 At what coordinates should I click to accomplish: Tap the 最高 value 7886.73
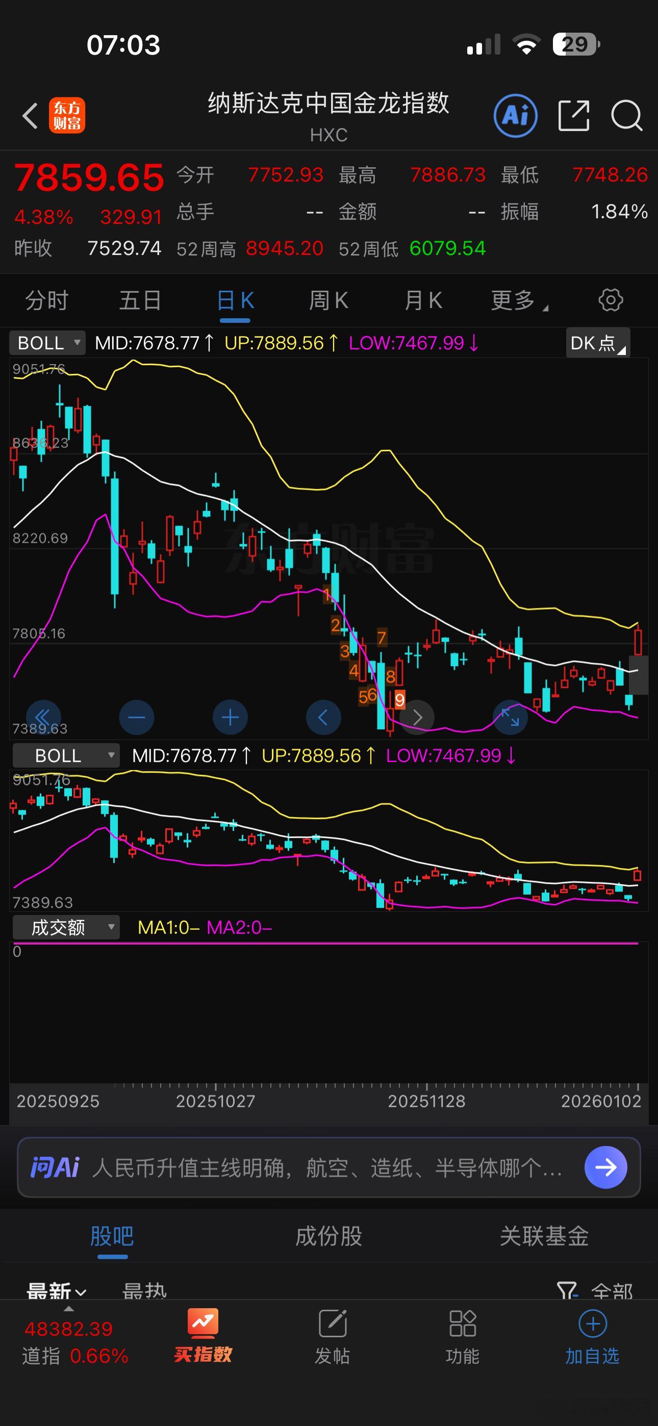tap(447, 175)
